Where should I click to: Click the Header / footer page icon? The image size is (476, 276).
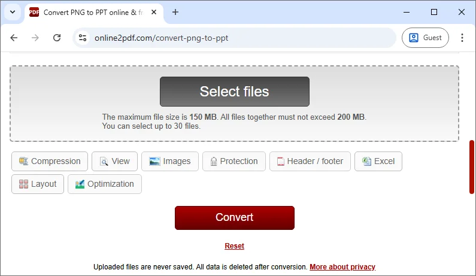[x=280, y=161]
